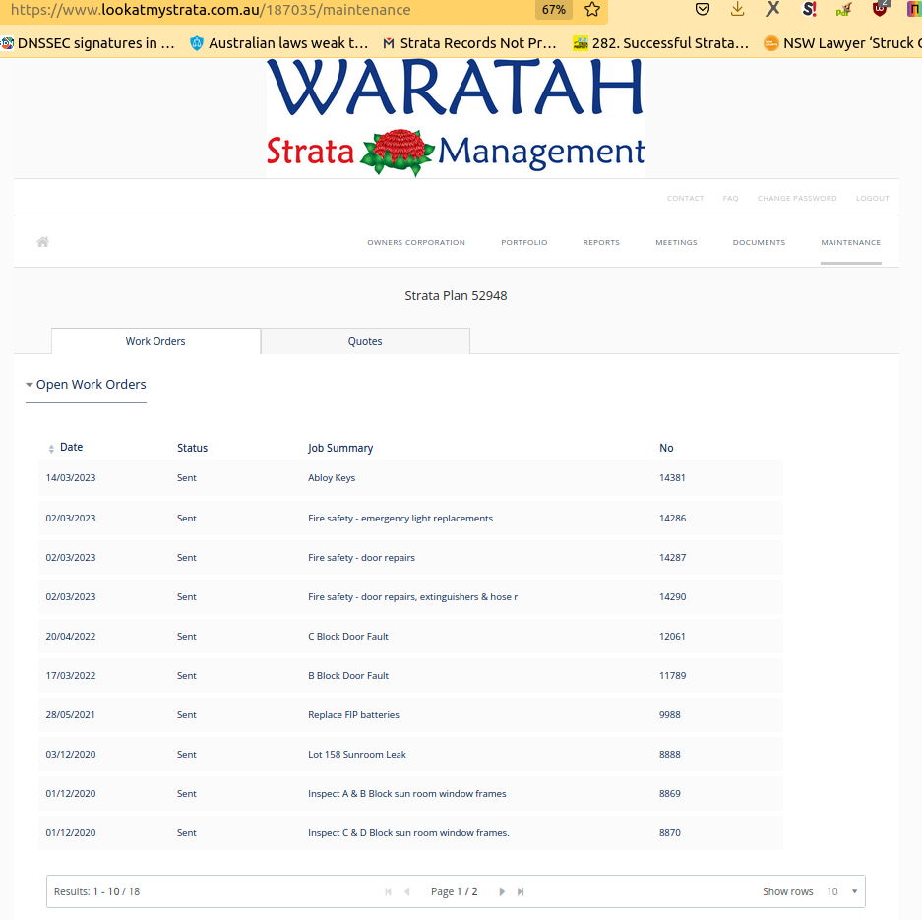
Task: Click the 67% zoom level badge
Action: click(554, 10)
